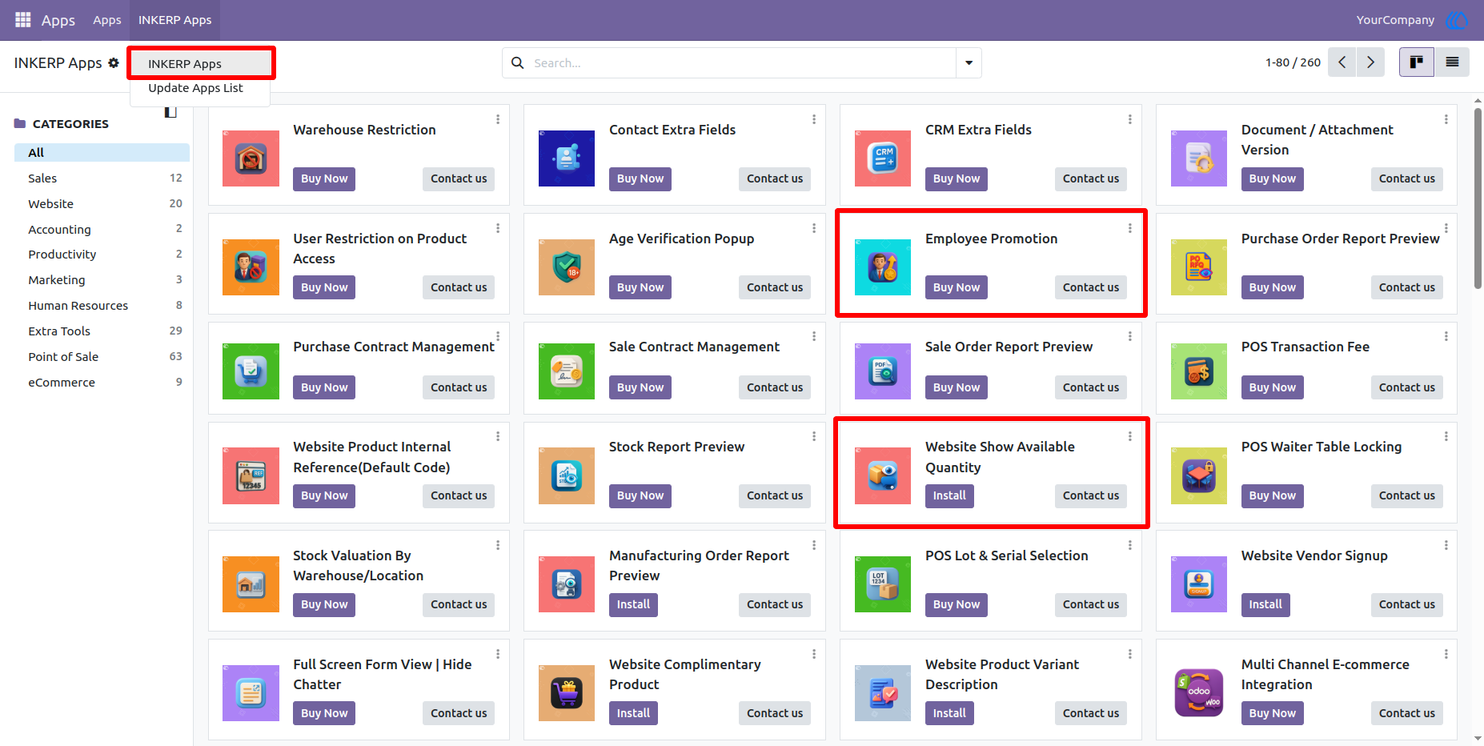Filter by Website category
Screen dimensions: 1484x746
[x=102, y=204]
